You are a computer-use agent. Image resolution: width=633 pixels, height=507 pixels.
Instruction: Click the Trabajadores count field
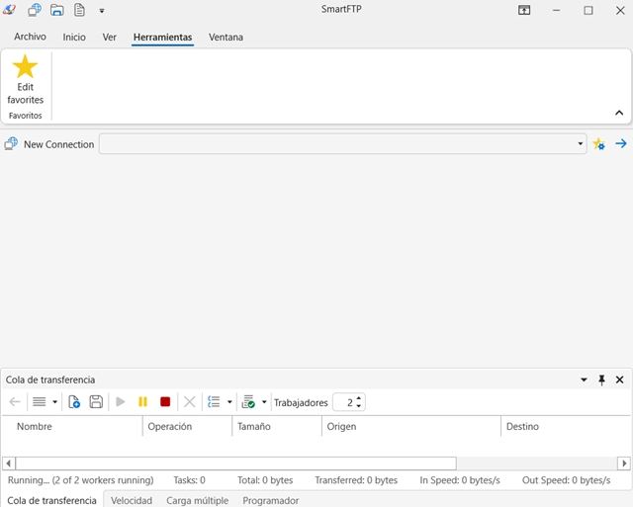[344, 402]
